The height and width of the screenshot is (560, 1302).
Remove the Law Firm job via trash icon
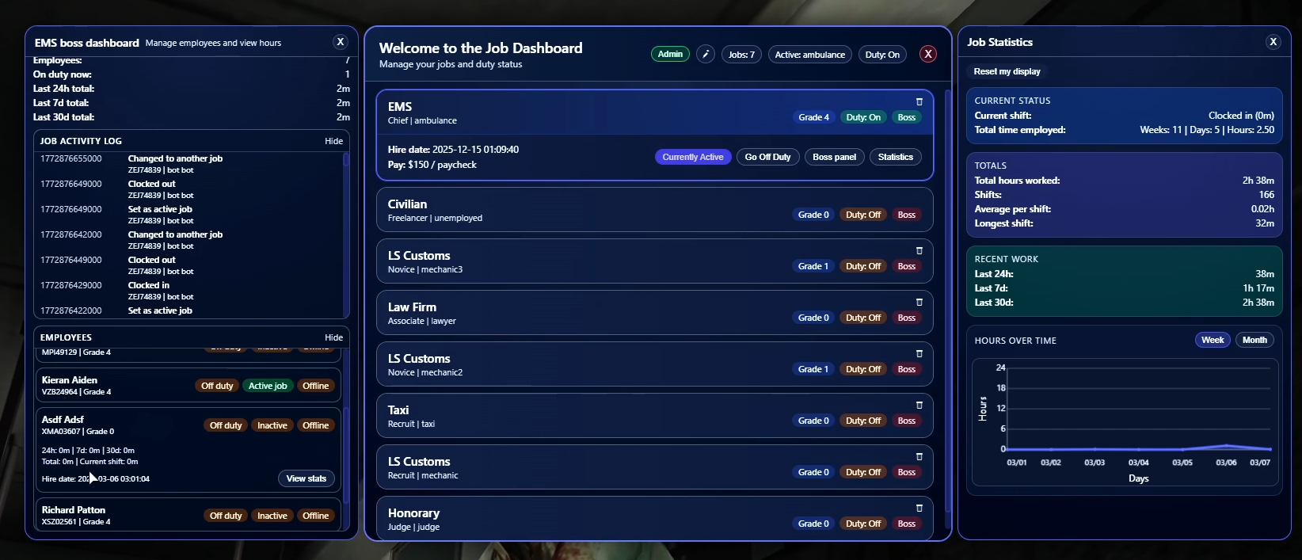(919, 302)
